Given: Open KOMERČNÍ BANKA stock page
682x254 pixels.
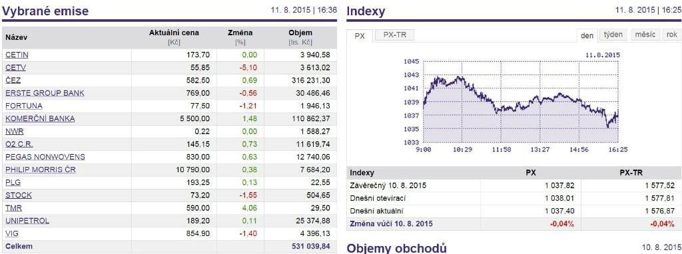Looking at the screenshot, I should 40,118.
